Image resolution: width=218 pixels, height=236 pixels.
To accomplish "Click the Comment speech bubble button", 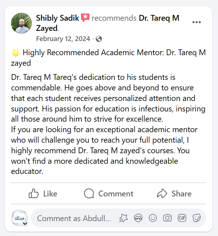I will (109, 194).
